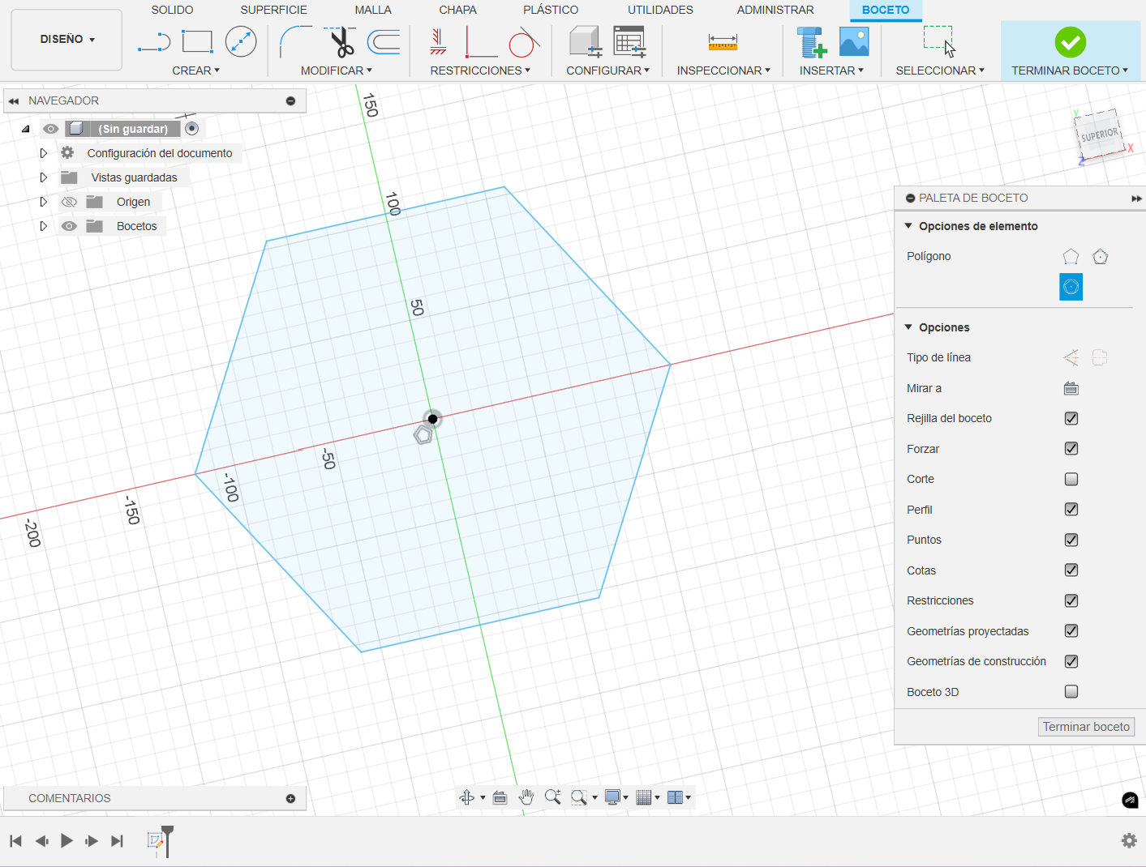Select the sketch feature in timeline
Image resolution: width=1146 pixels, height=867 pixels.
pos(155,840)
